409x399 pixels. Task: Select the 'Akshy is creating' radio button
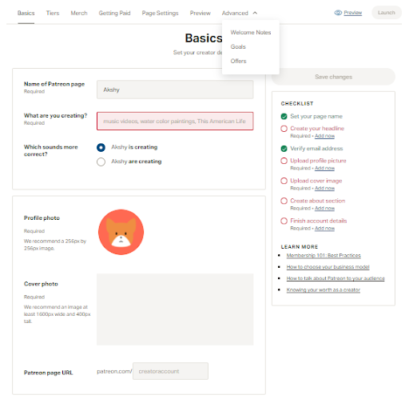tap(101, 147)
